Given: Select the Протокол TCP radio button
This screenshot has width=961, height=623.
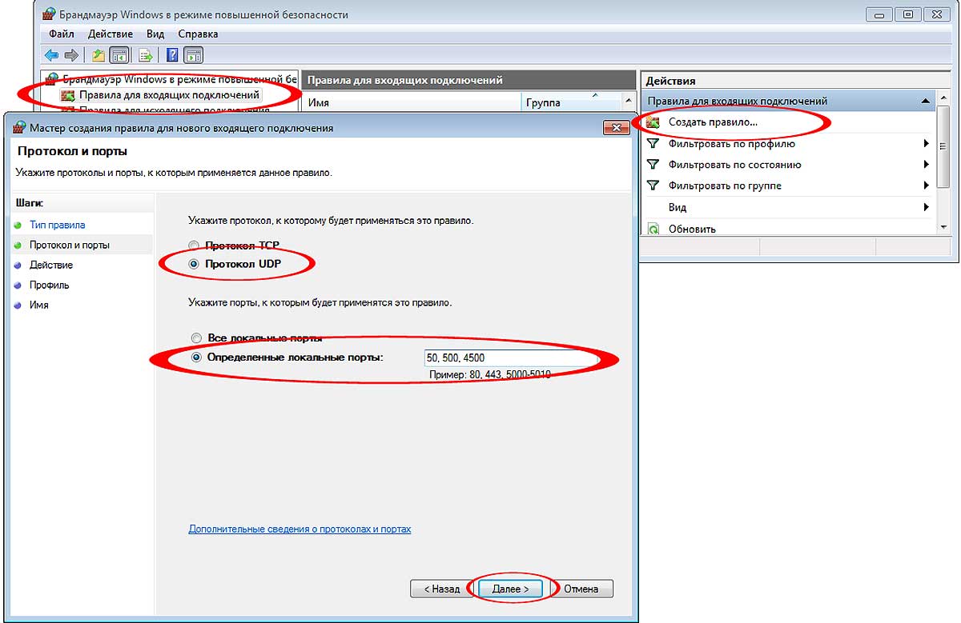Looking at the screenshot, I should (x=193, y=246).
